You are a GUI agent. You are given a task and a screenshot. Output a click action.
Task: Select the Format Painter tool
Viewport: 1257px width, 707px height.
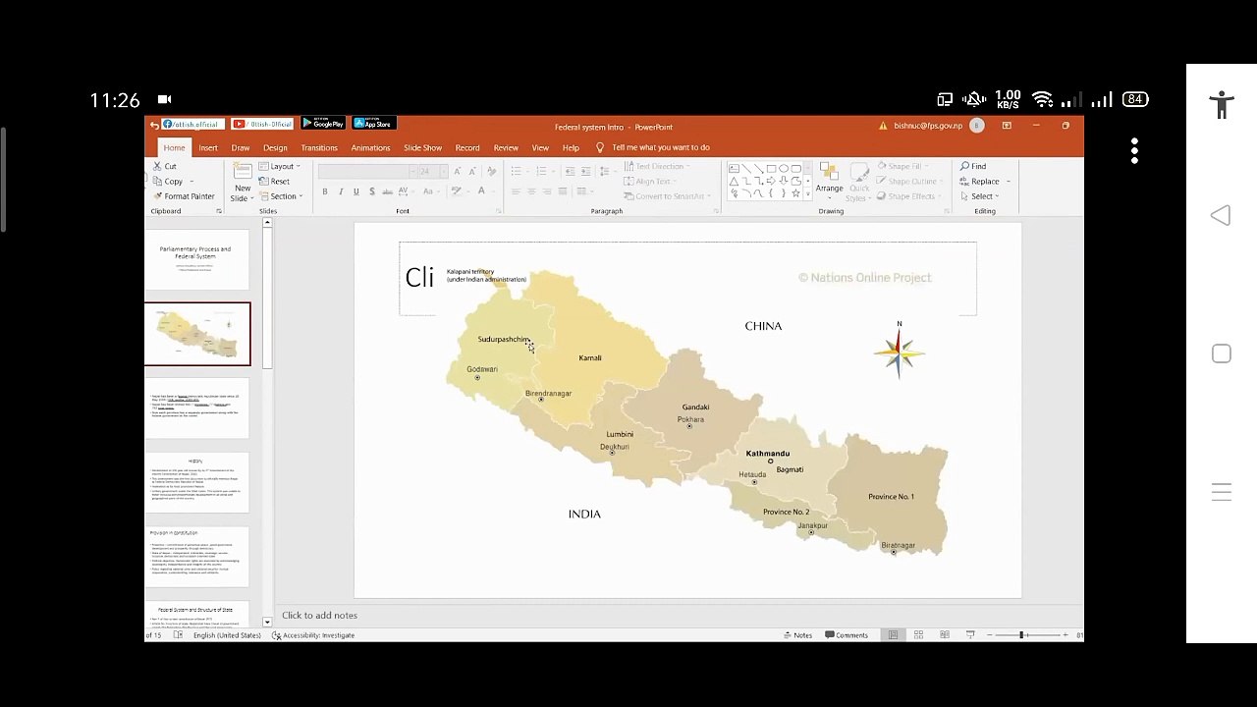(184, 196)
